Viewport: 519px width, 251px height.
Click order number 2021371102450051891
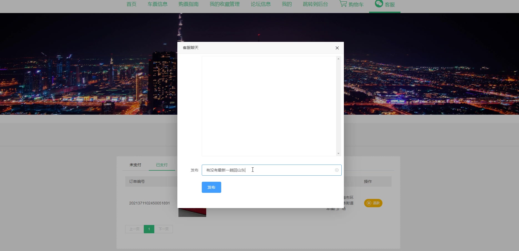tap(149, 203)
